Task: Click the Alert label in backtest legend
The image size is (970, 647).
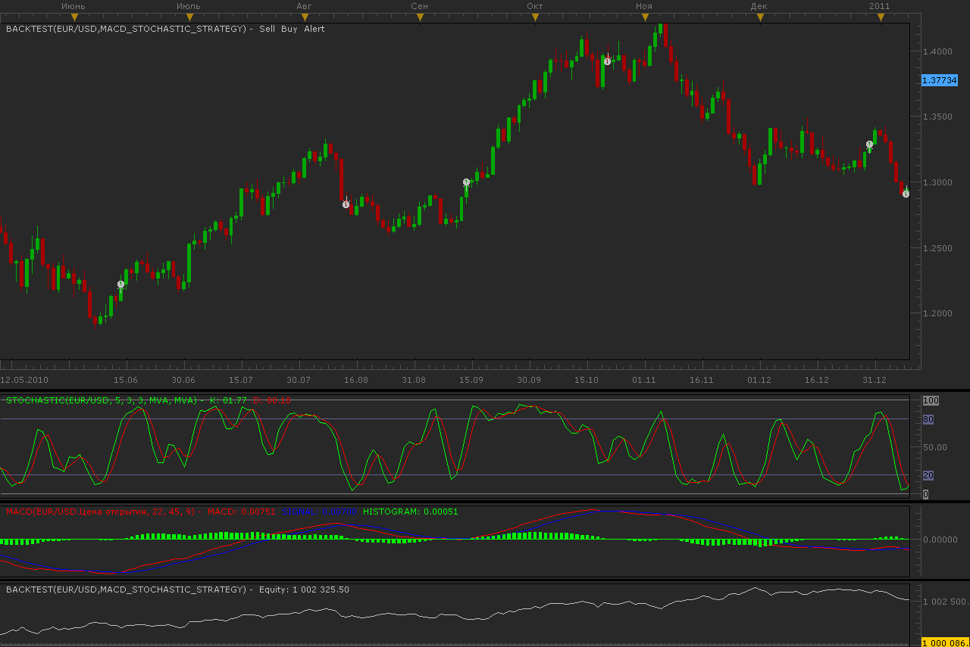Action: point(314,29)
